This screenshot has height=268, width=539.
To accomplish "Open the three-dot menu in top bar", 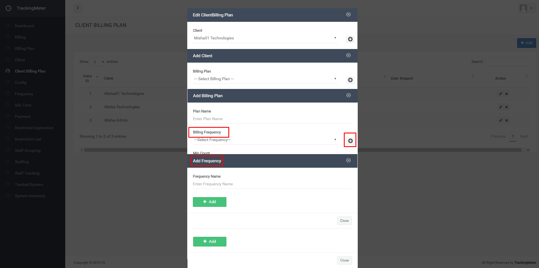I will (x=78, y=8).
